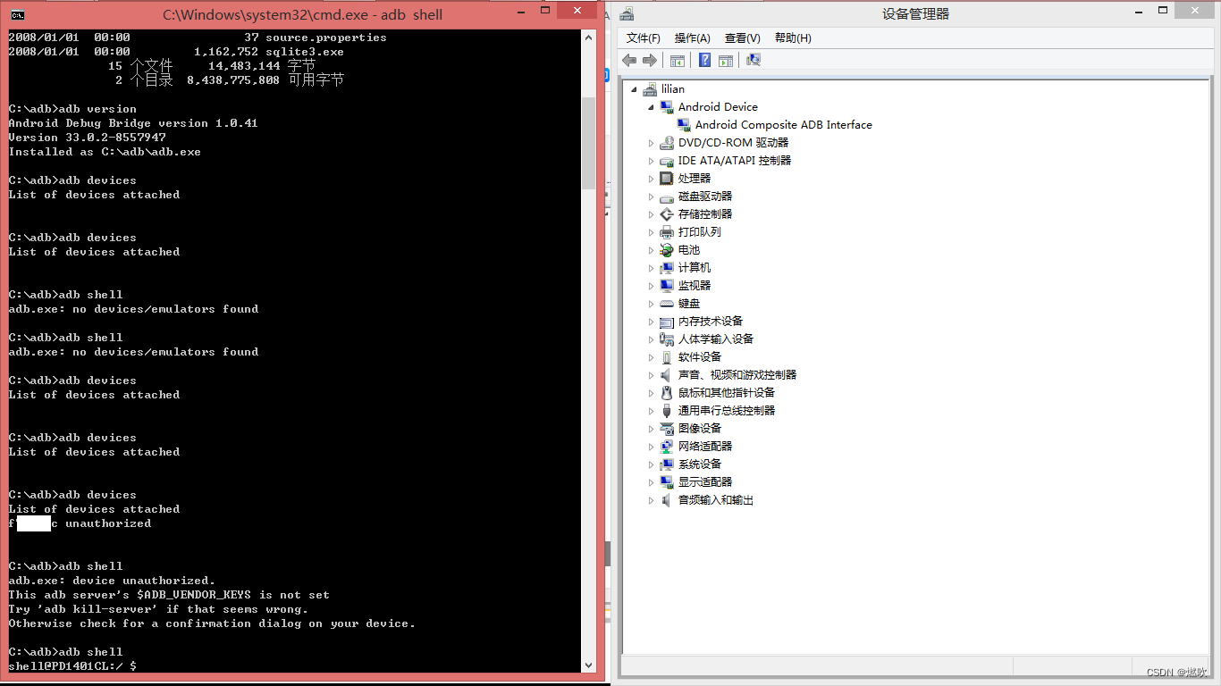The image size is (1221, 686).
Task: Expand the 网络适配器 node
Action: pyautogui.click(x=652, y=447)
